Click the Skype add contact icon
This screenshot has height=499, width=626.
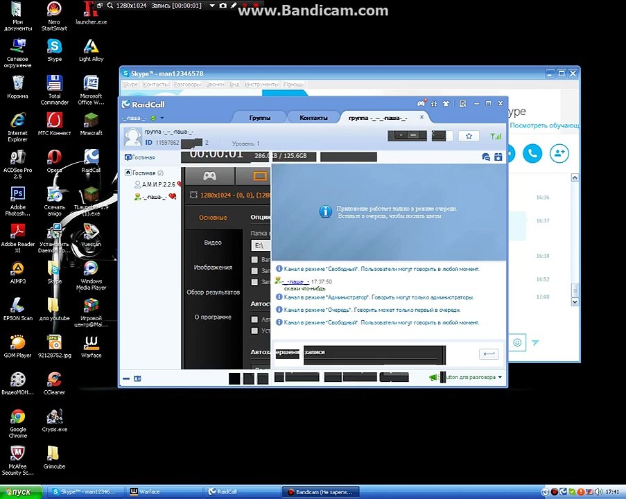click(x=559, y=153)
